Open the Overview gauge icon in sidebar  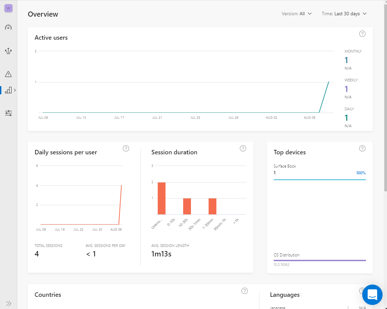8,28
